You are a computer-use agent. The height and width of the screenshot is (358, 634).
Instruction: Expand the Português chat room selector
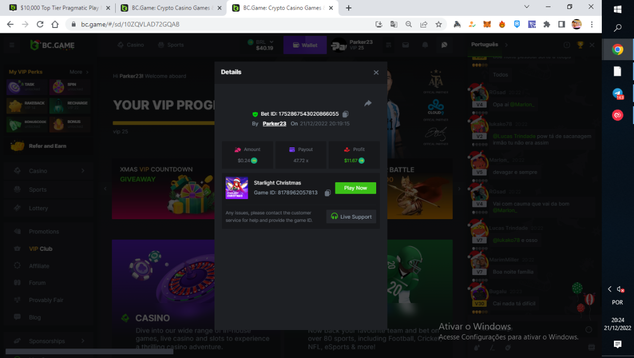pyautogui.click(x=489, y=45)
